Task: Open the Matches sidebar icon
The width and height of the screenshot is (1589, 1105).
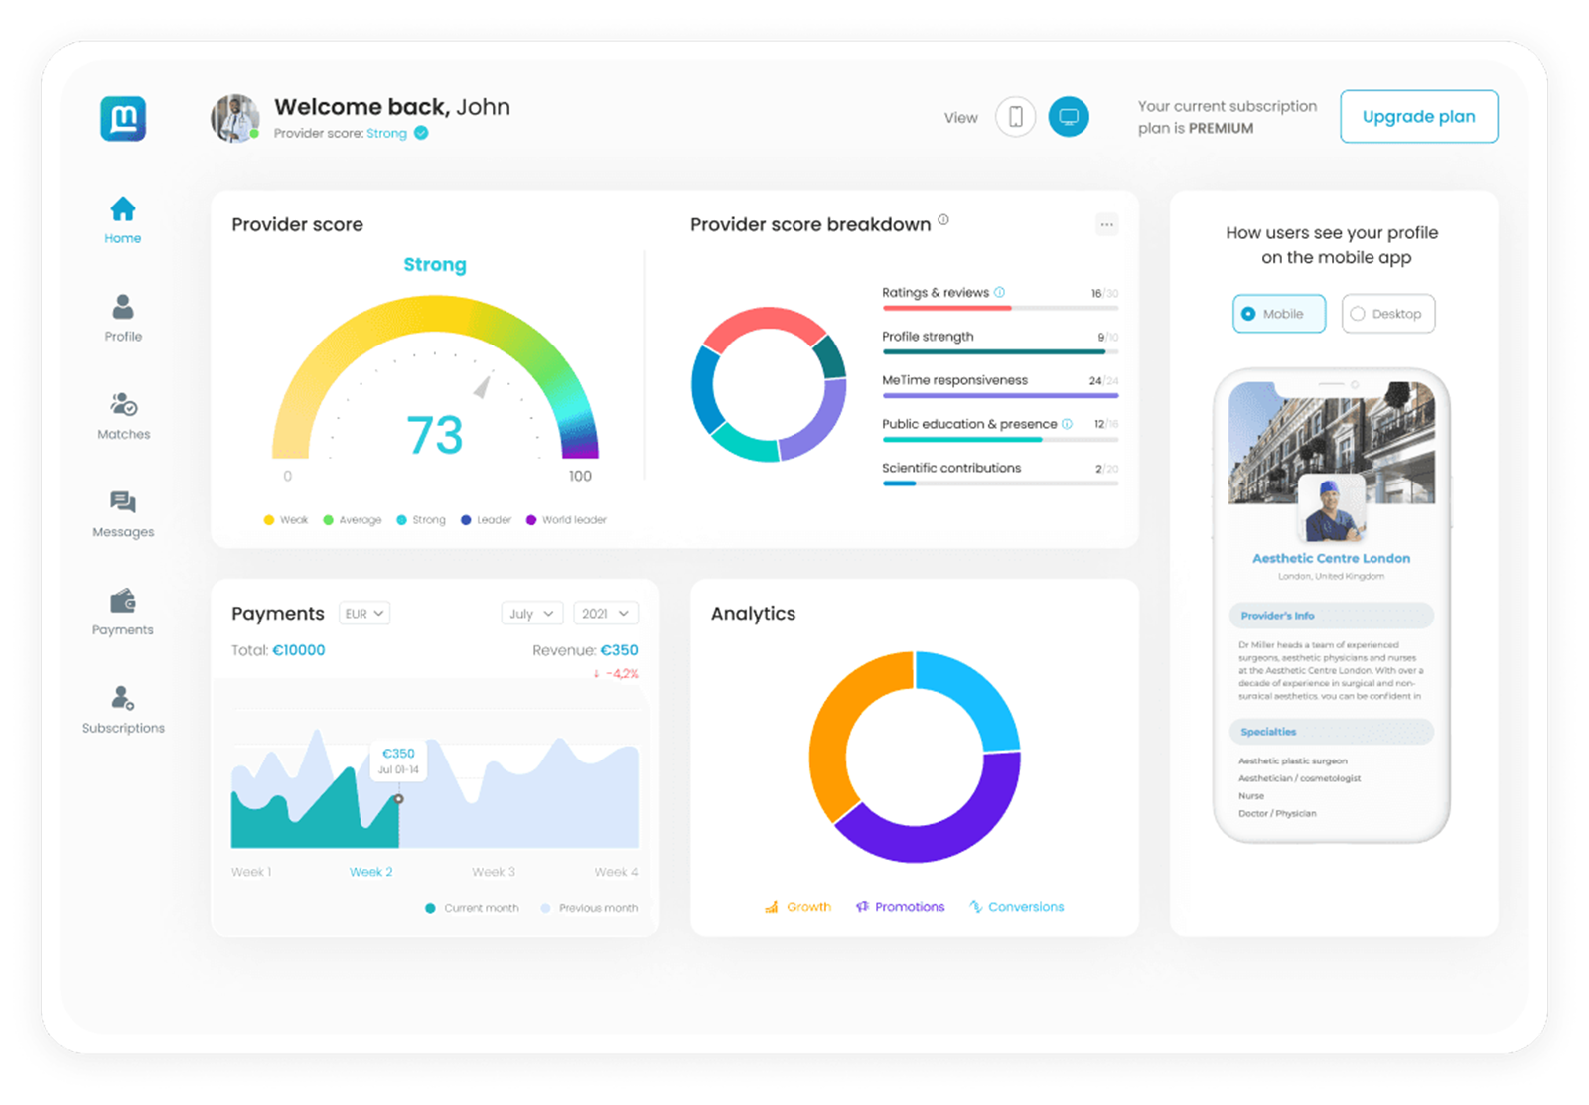Action: click(123, 405)
